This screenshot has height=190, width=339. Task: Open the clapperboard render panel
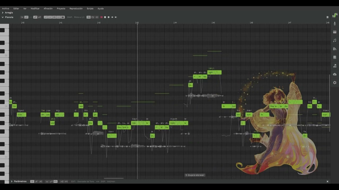(x=335, y=32)
